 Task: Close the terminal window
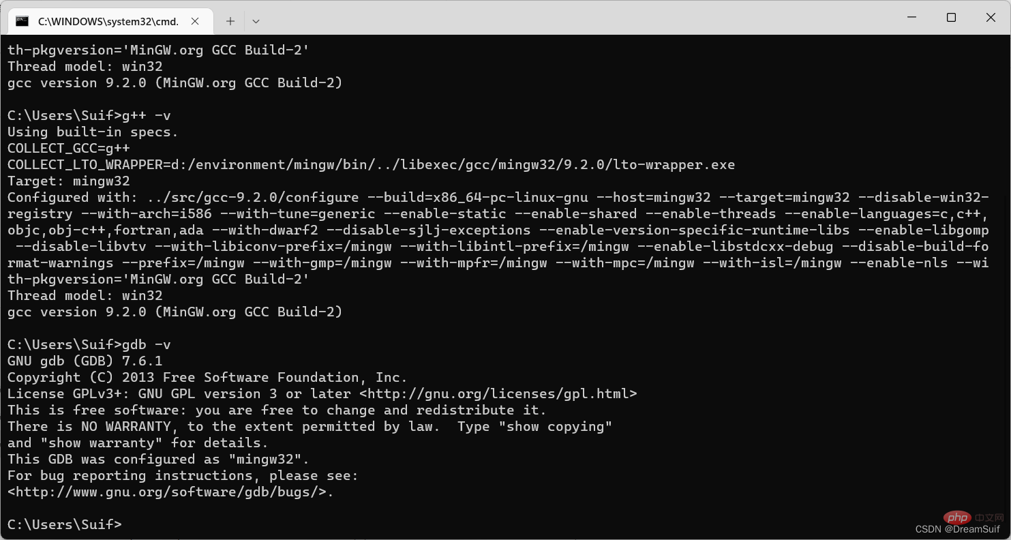click(x=991, y=18)
